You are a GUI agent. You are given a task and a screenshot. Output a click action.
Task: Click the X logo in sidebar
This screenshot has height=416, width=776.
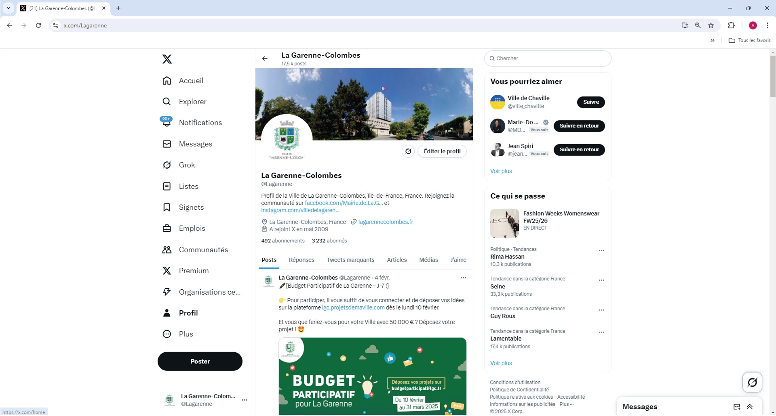(x=167, y=59)
